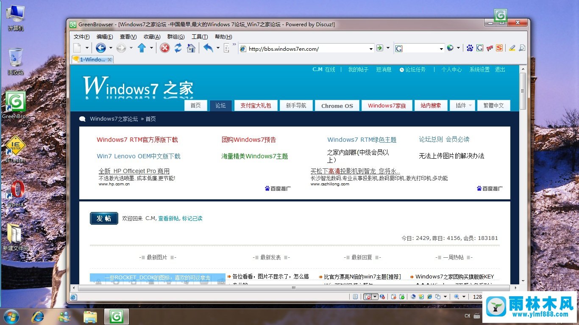Click the address bar URL field
Image resolution: width=579 pixels, height=325 pixels.
pos(306,49)
